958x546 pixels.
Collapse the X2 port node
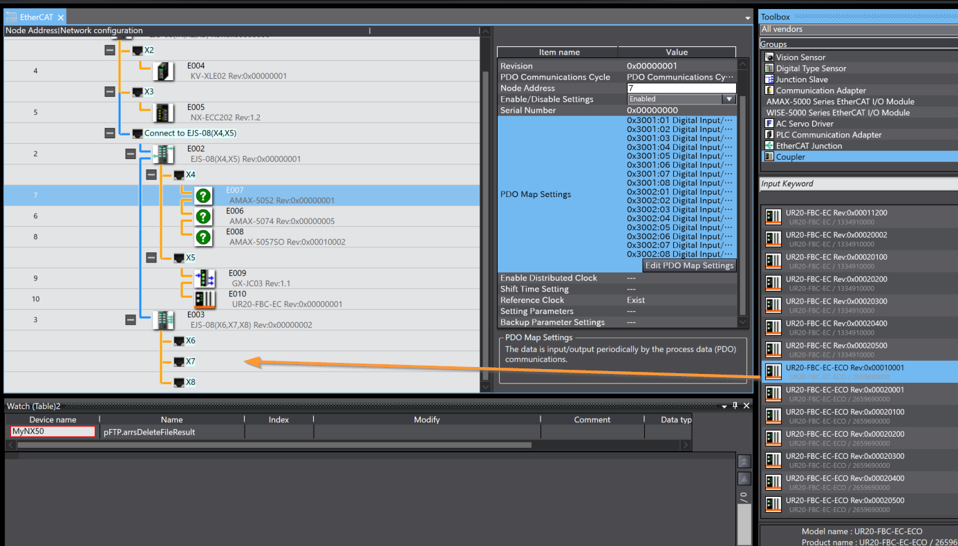click(109, 50)
